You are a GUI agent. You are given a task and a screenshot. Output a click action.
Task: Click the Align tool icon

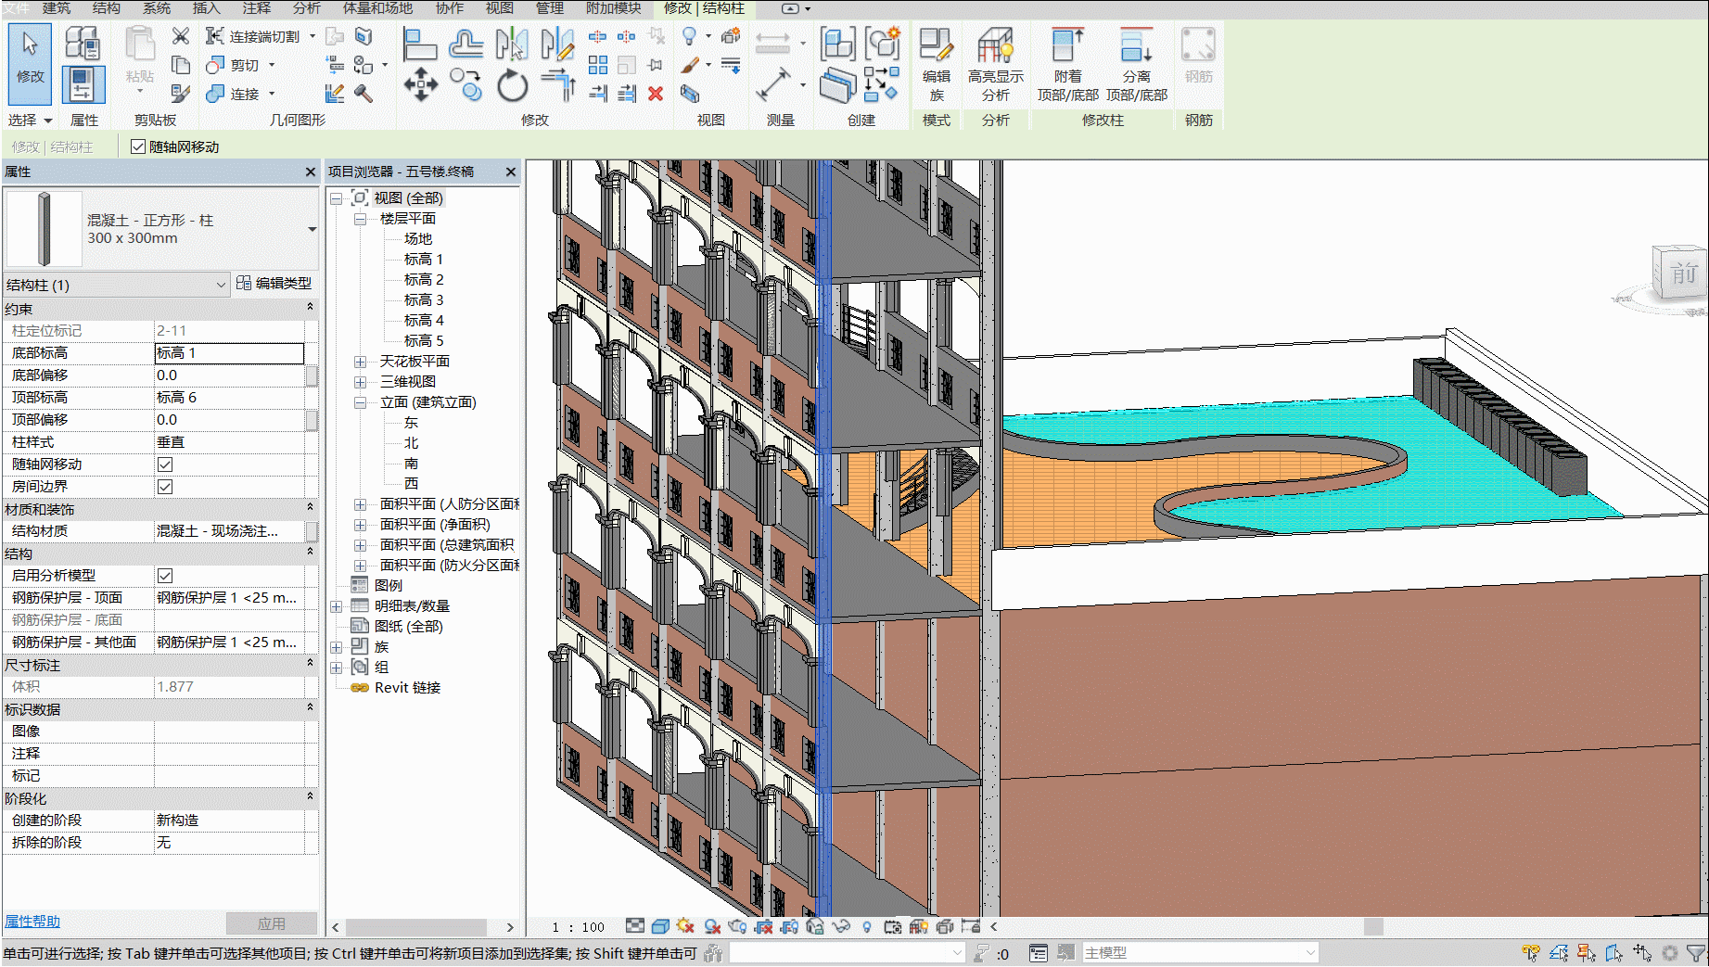[420, 44]
